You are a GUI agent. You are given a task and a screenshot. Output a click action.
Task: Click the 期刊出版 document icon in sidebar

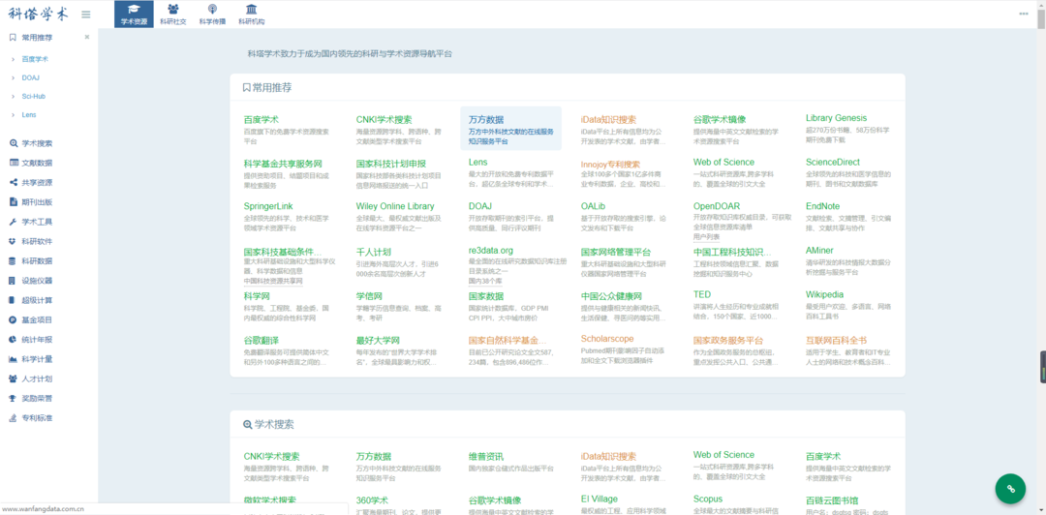click(x=14, y=202)
